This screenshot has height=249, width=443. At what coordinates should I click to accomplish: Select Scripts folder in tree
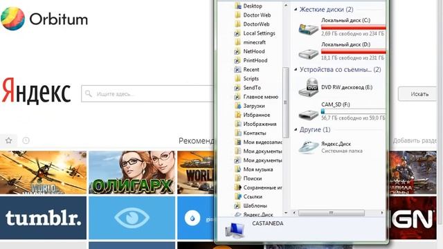pos(251,78)
